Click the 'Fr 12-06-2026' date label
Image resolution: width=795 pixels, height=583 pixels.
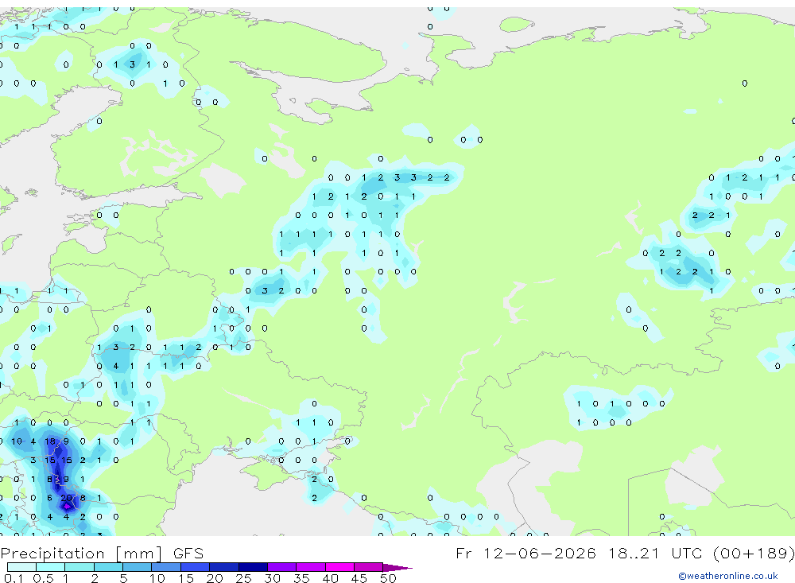[x=525, y=553]
